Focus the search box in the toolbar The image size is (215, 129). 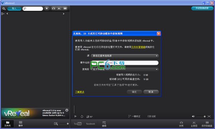[33, 9]
